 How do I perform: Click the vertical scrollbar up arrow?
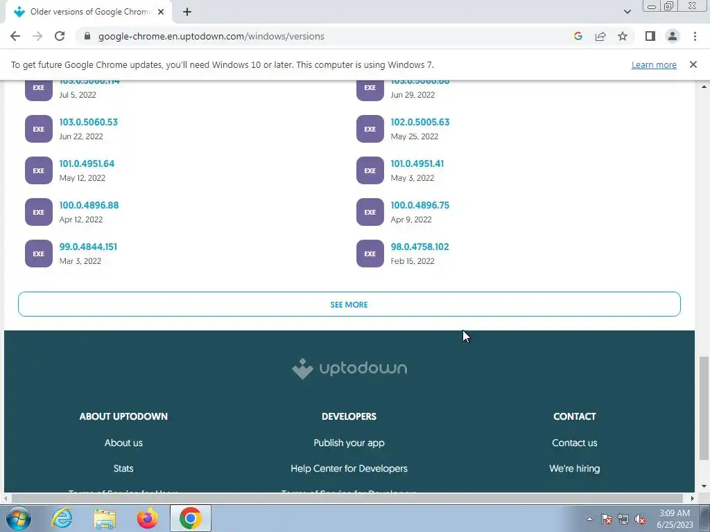point(703,87)
